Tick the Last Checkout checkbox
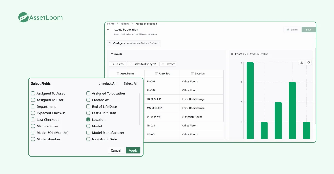The width and height of the screenshot is (334, 174). [x=33, y=119]
